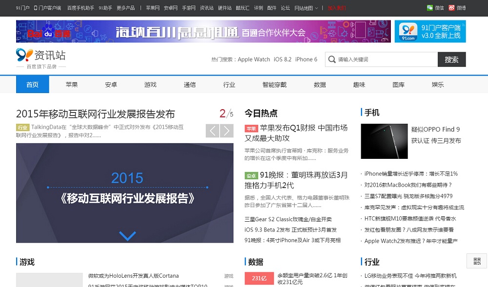Switch to the 安卓 nav tab
Image resolution: width=488 pixels, height=287 pixels.
(x=111, y=84)
